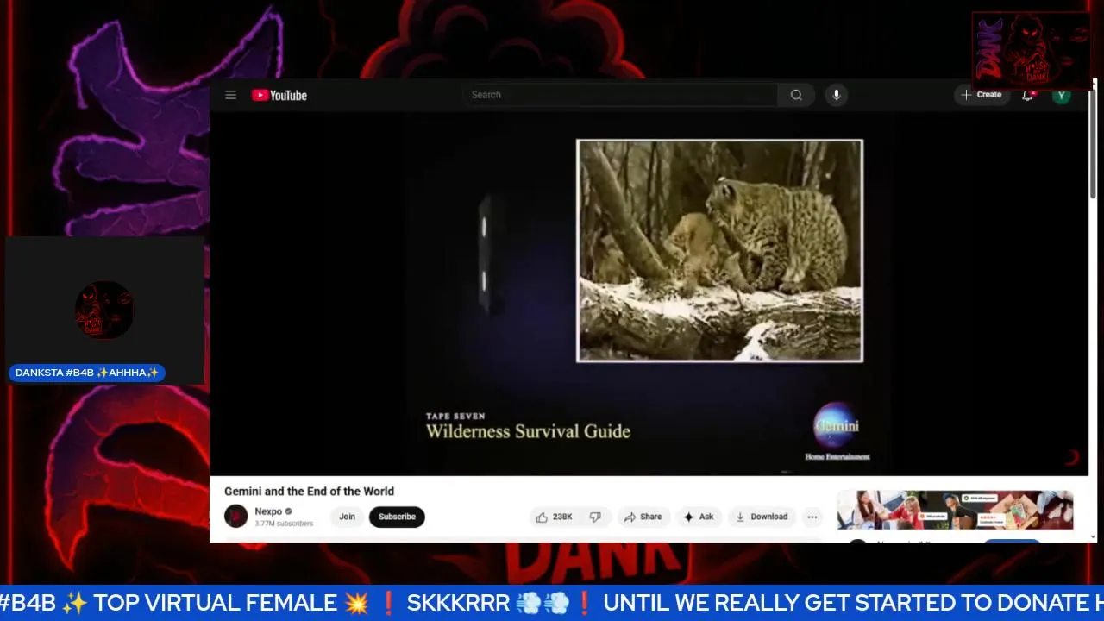
Task: Click the streamer avatar in left panel
Action: coord(104,310)
